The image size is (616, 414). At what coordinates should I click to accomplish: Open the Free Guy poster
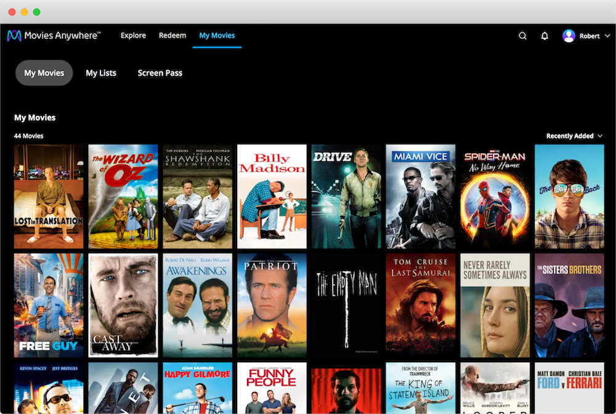pos(49,305)
